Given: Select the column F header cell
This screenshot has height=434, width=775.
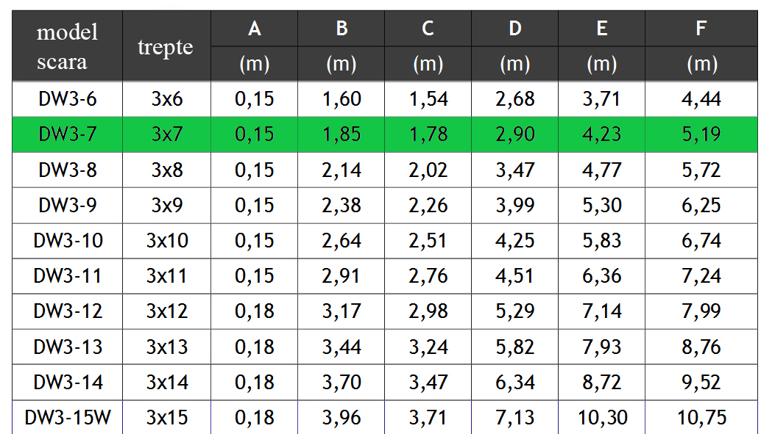Looking at the screenshot, I should coord(701,29).
